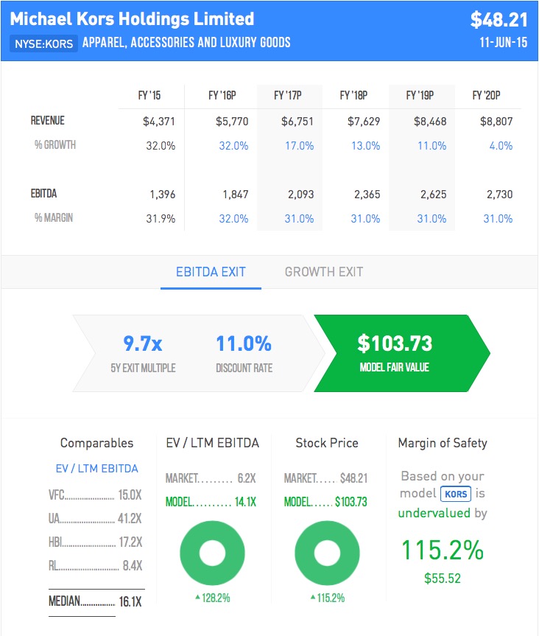The height and width of the screenshot is (636, 539).
Task: Click FY '15 revenue value $4,371
Action: 159,122
